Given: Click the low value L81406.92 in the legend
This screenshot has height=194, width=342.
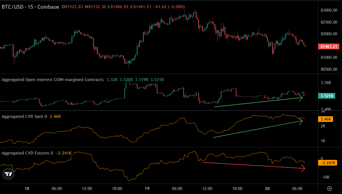Looking at the screenshot, I should tap(118, 7).
